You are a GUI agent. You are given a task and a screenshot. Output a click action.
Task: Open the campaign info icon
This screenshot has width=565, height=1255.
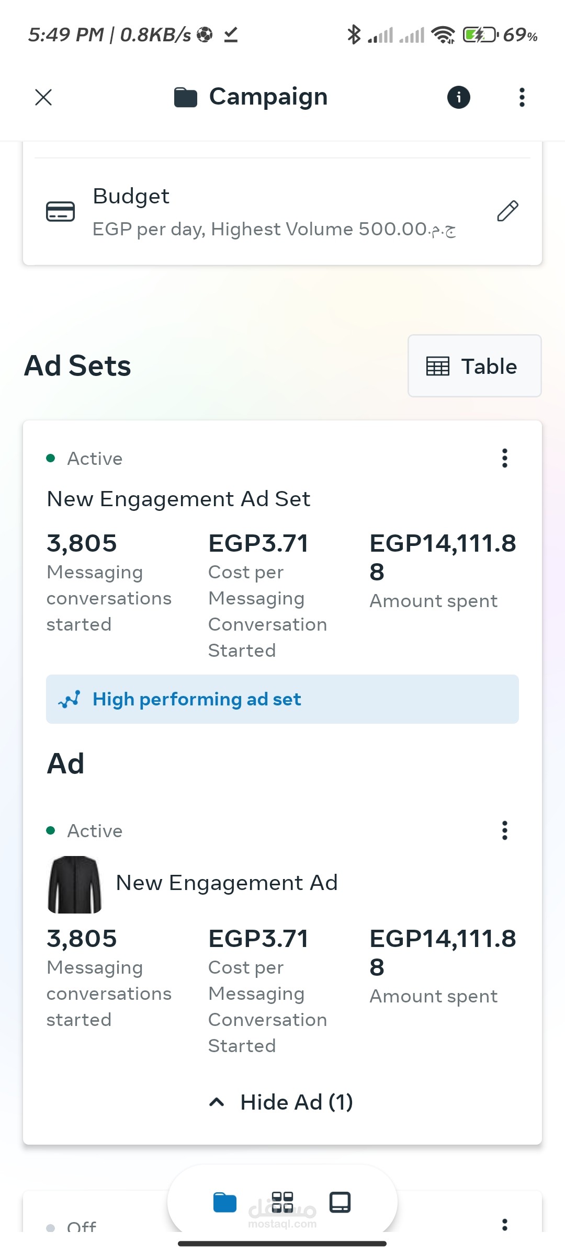pos(459,97)
